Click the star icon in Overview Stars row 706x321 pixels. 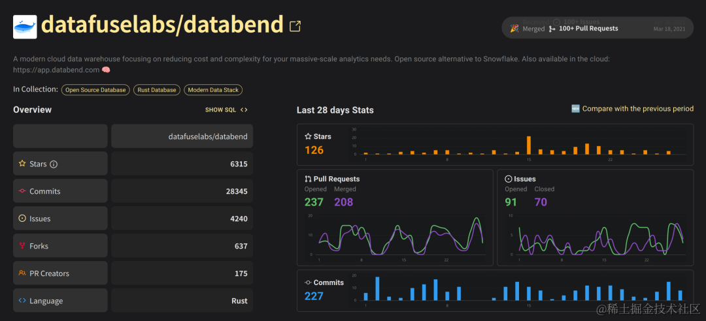pyautogui.click(x=22, y=164)
